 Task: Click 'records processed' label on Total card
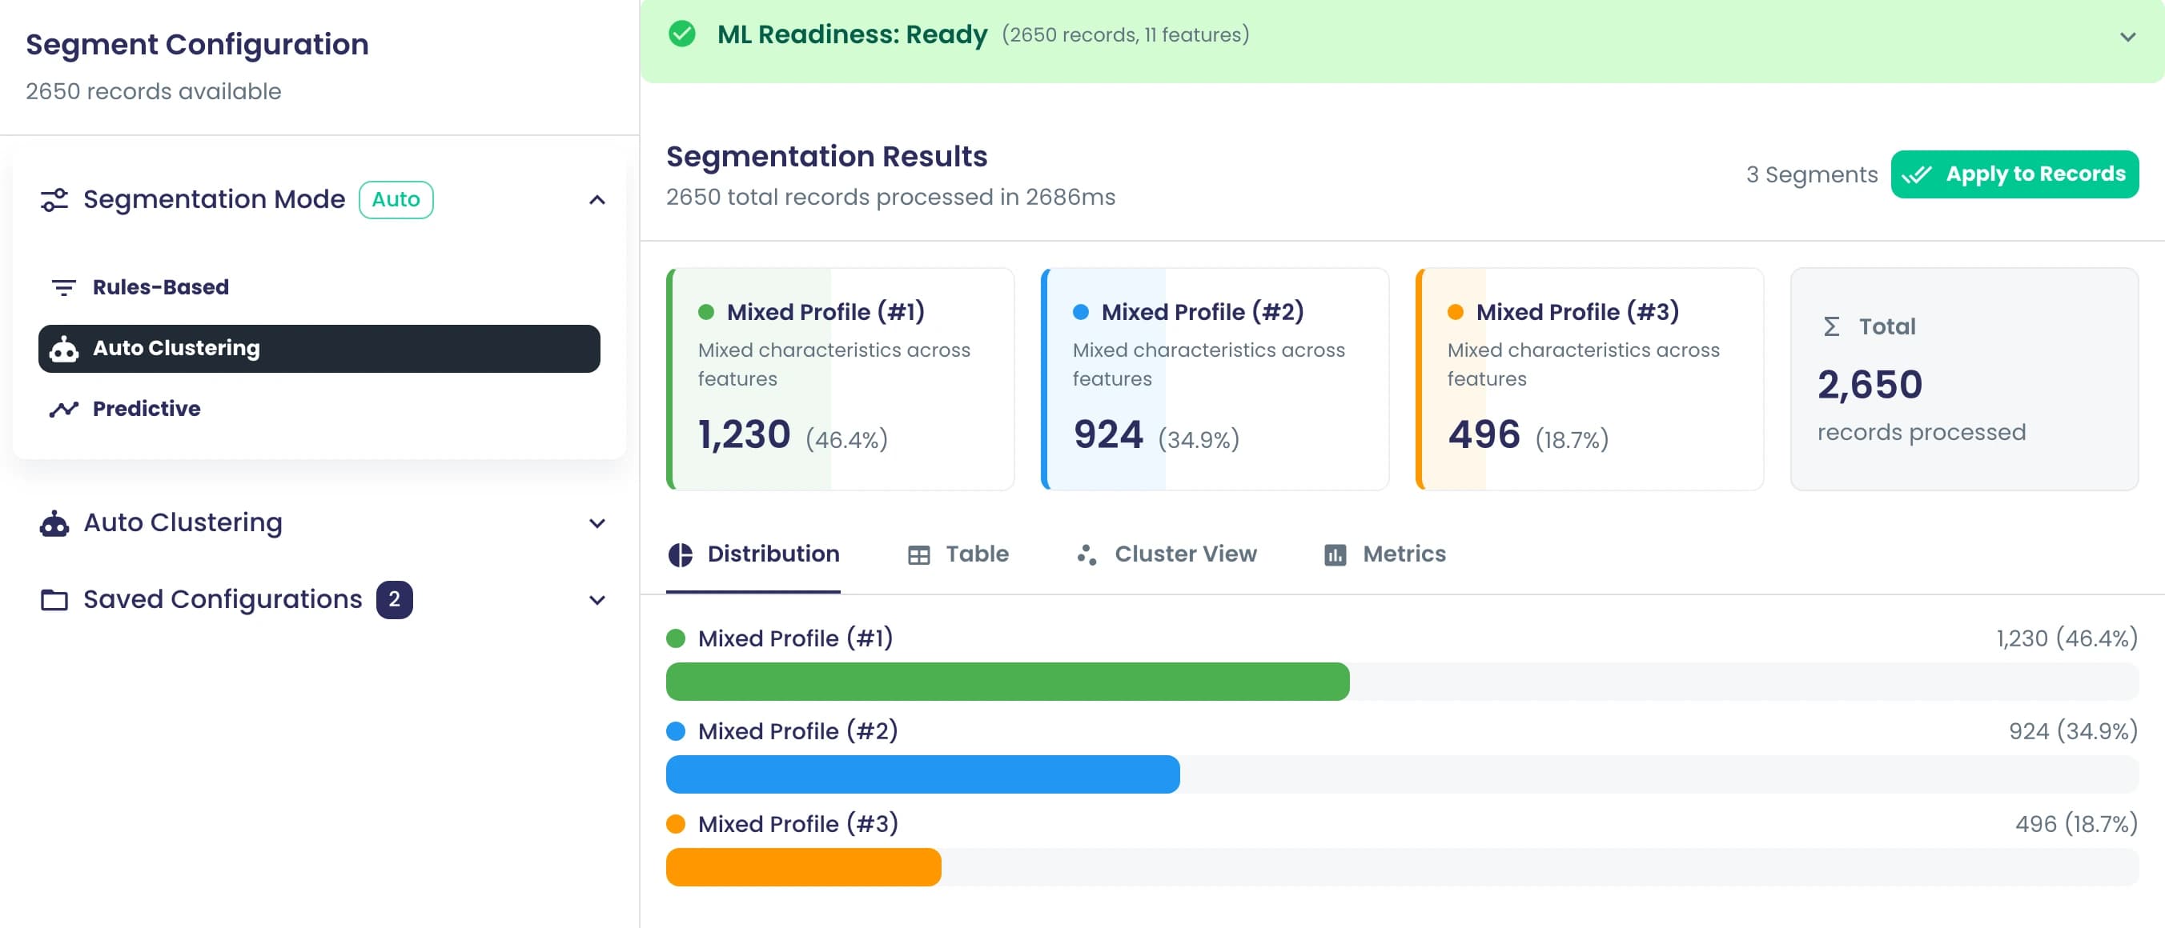point(1922,433)
